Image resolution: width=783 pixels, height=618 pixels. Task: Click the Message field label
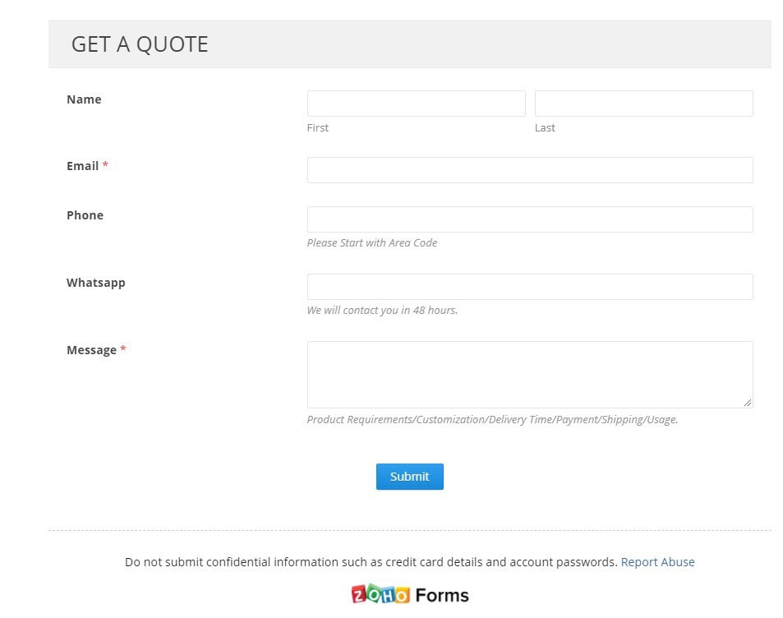click(91, 350)
